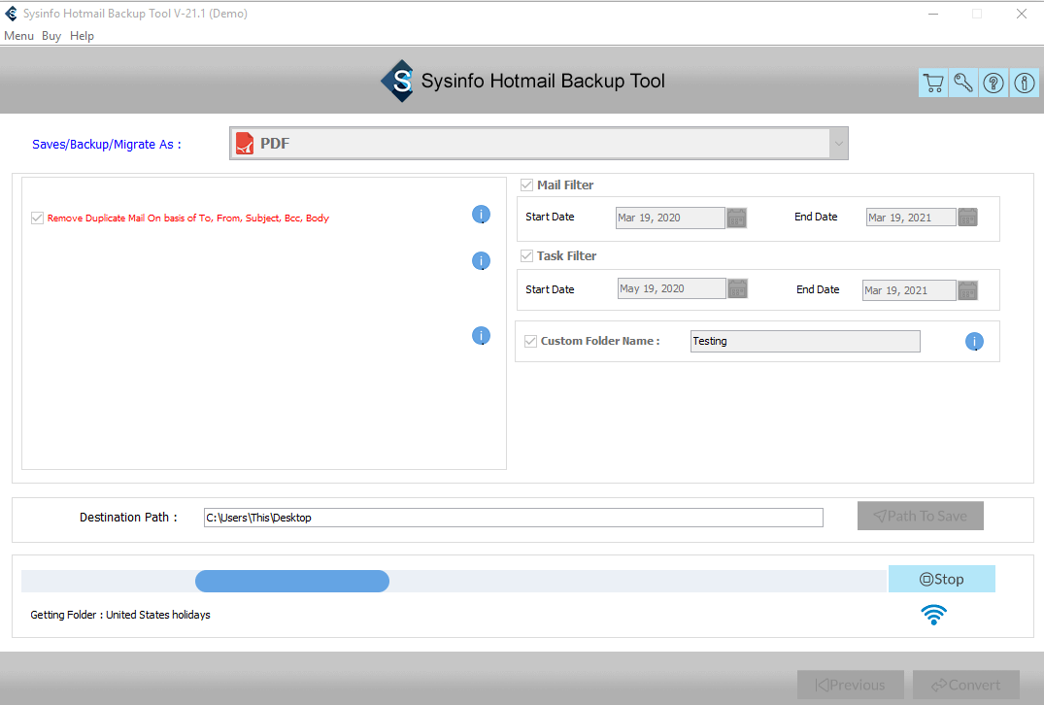Open the shopping cart buy icon
Viewport: 1044px width, 705px height.
[933, 83]
